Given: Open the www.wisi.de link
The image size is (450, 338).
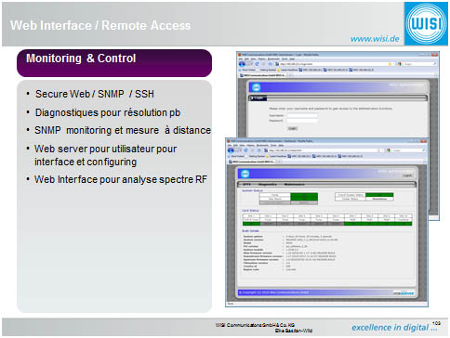Looking at the screenshot, I should click(375, 39).
